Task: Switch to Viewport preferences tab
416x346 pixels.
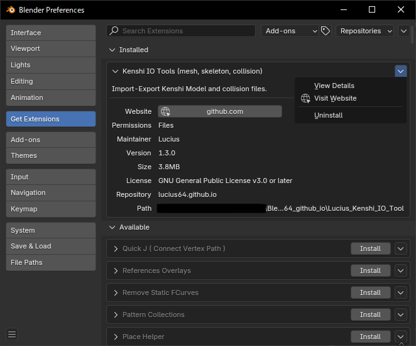Action: [51, 49]
